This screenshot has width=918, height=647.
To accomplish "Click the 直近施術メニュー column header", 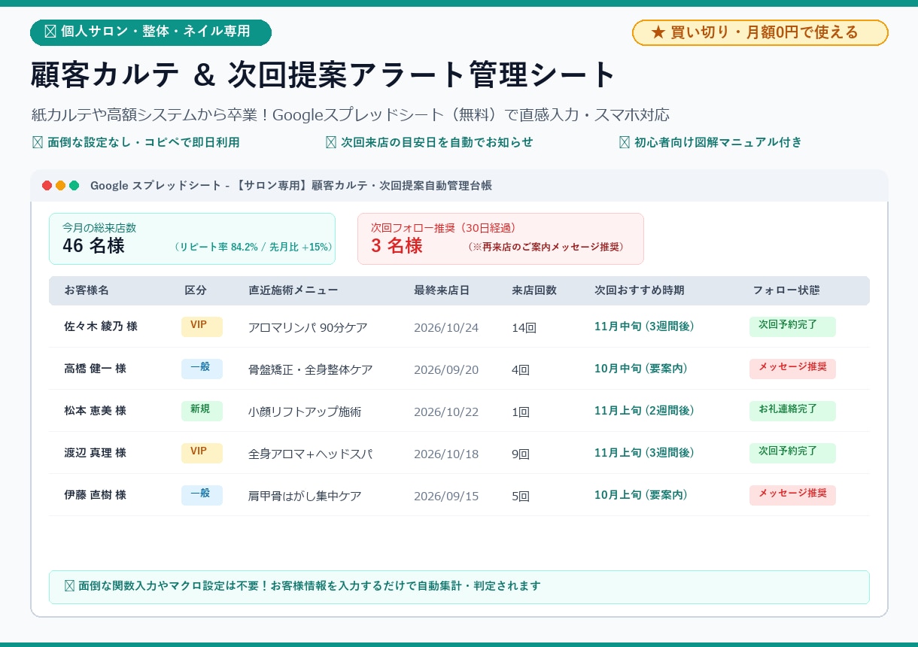I will [293, 290].
